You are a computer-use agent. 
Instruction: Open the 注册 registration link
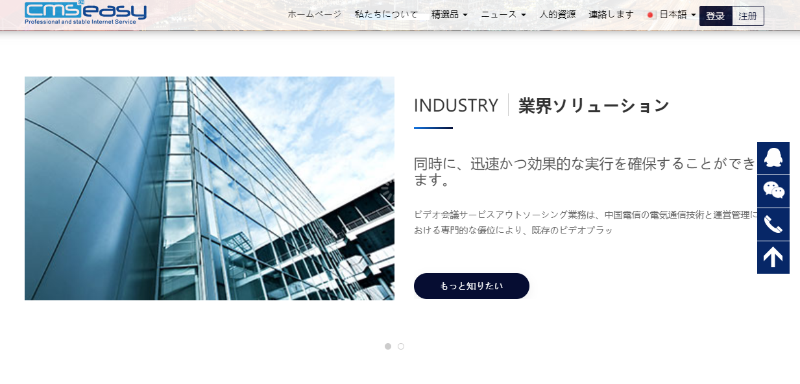click(747, 15)
